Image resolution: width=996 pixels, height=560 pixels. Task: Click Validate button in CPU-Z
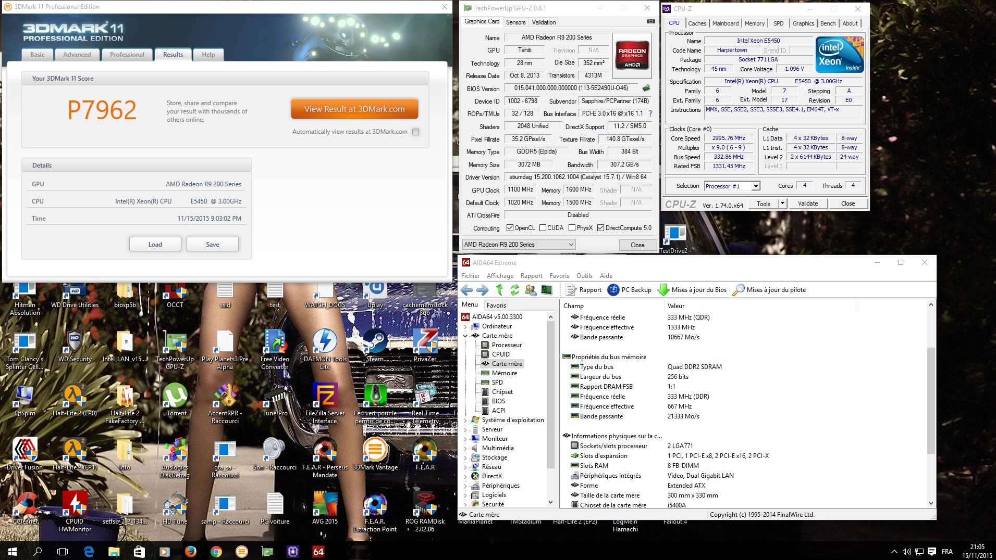click(x=807, y=203)
